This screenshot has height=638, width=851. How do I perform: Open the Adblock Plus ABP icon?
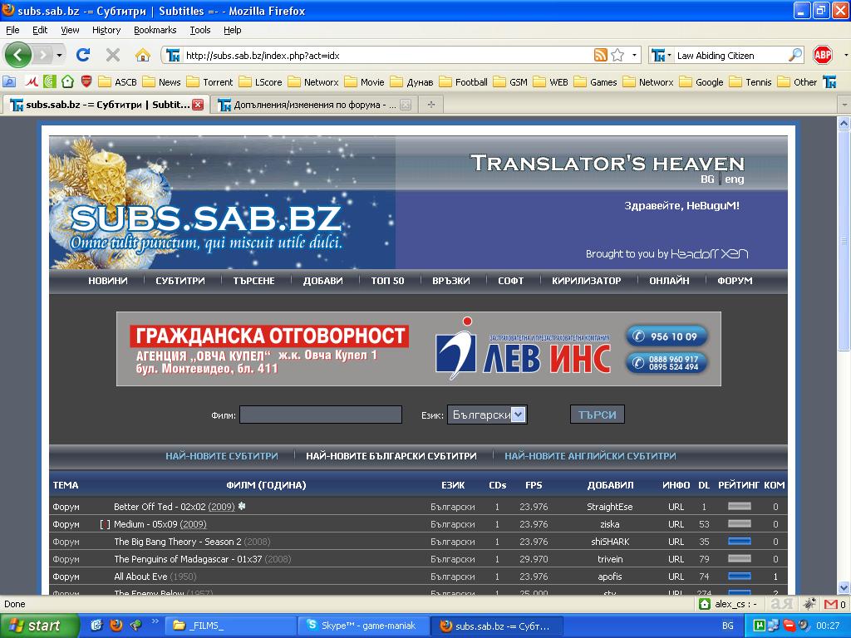click(x=823, y=55)
